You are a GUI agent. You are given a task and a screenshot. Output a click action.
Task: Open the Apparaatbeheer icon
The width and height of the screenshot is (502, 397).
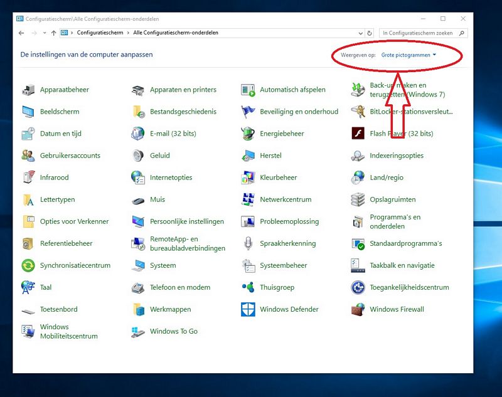[x=28, y=90]
